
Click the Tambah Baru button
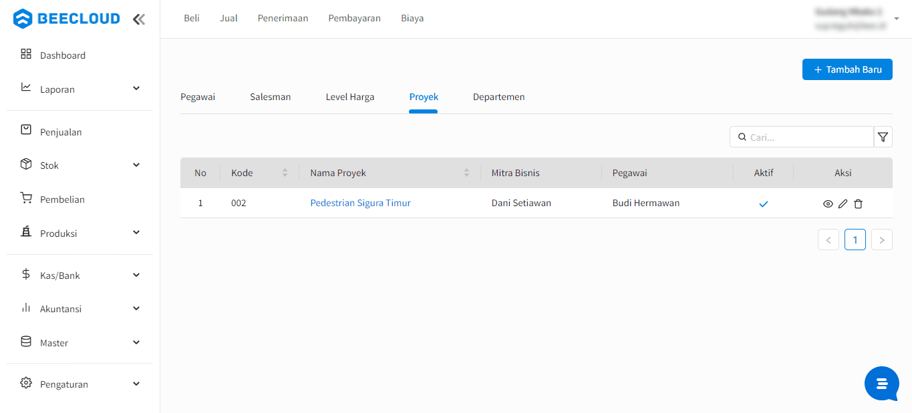(x=847, y=69)
